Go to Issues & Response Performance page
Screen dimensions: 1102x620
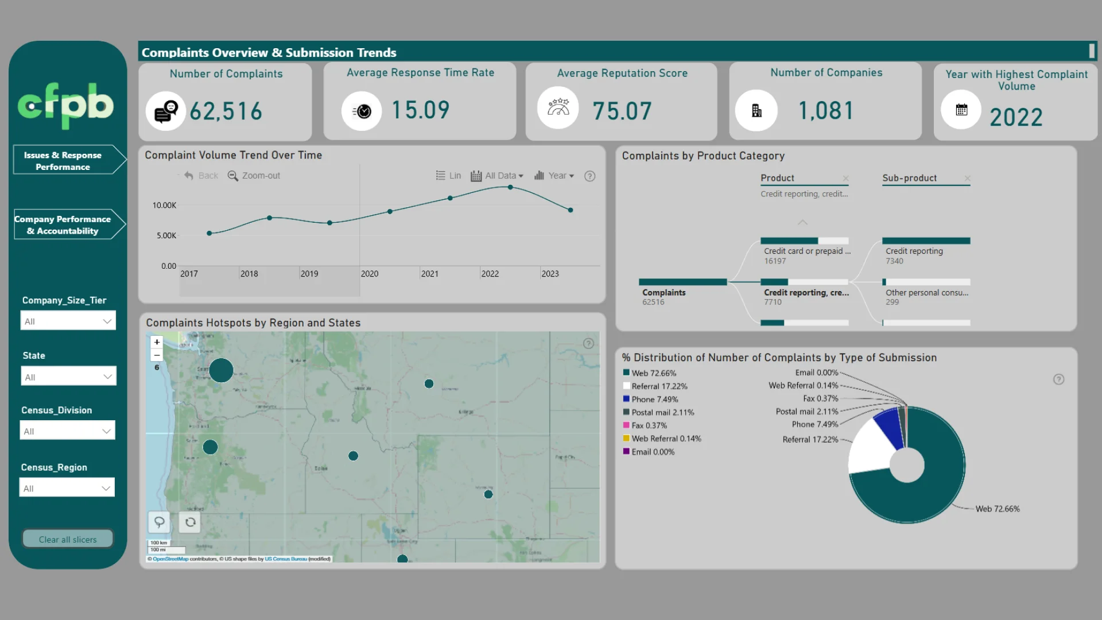tap(63, 161)
